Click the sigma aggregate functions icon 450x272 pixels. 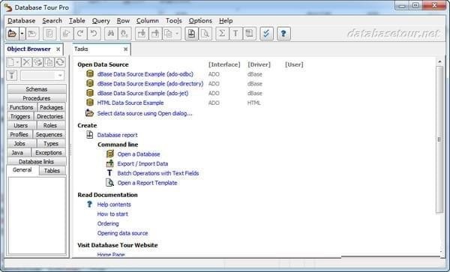click(222, 34)
